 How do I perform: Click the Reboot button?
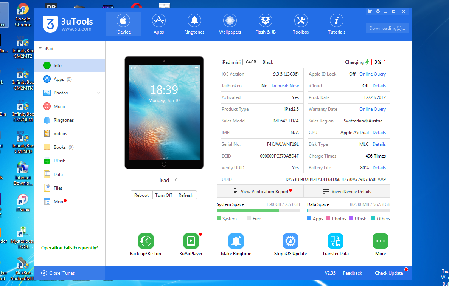(x=141, y=195)
